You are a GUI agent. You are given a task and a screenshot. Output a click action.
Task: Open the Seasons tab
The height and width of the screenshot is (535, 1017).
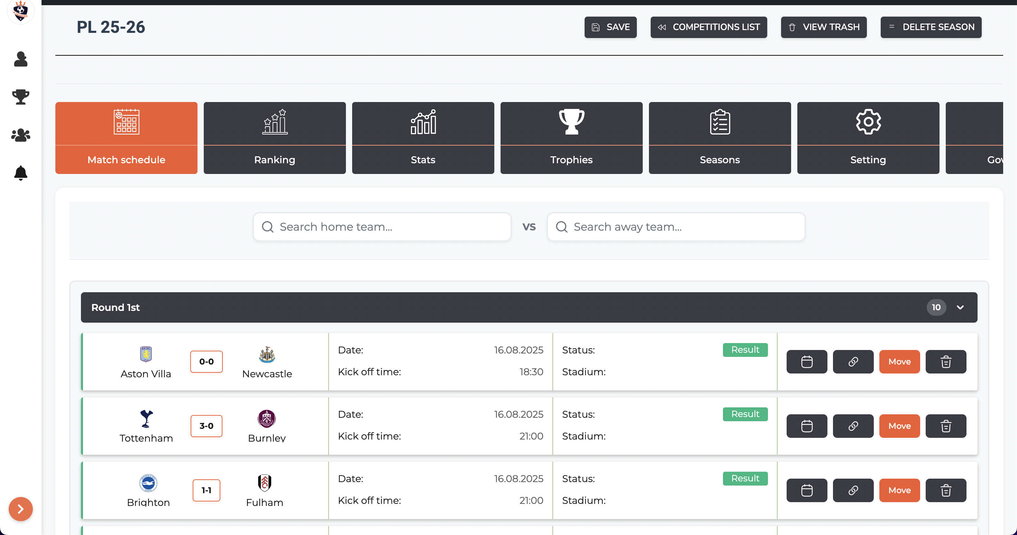(719, 138)
